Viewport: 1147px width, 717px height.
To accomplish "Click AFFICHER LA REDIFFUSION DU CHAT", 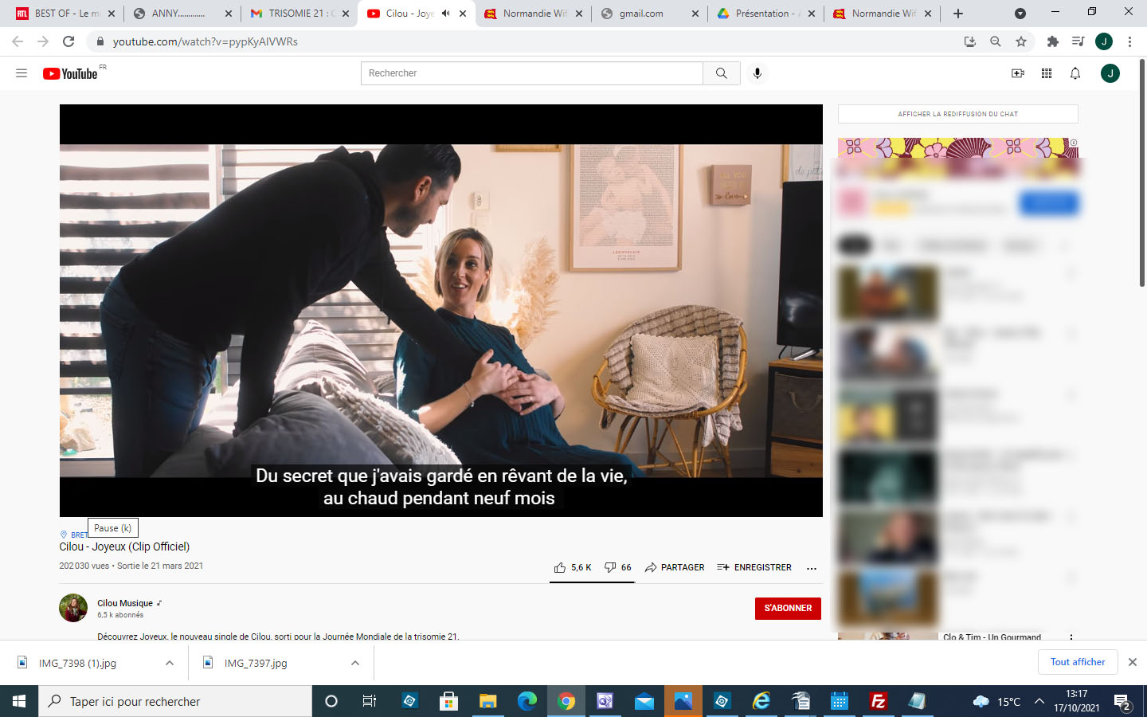I will tap(958, 114).
